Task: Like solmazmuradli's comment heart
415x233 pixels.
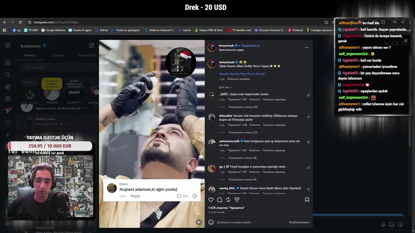Action: (308, 142)
